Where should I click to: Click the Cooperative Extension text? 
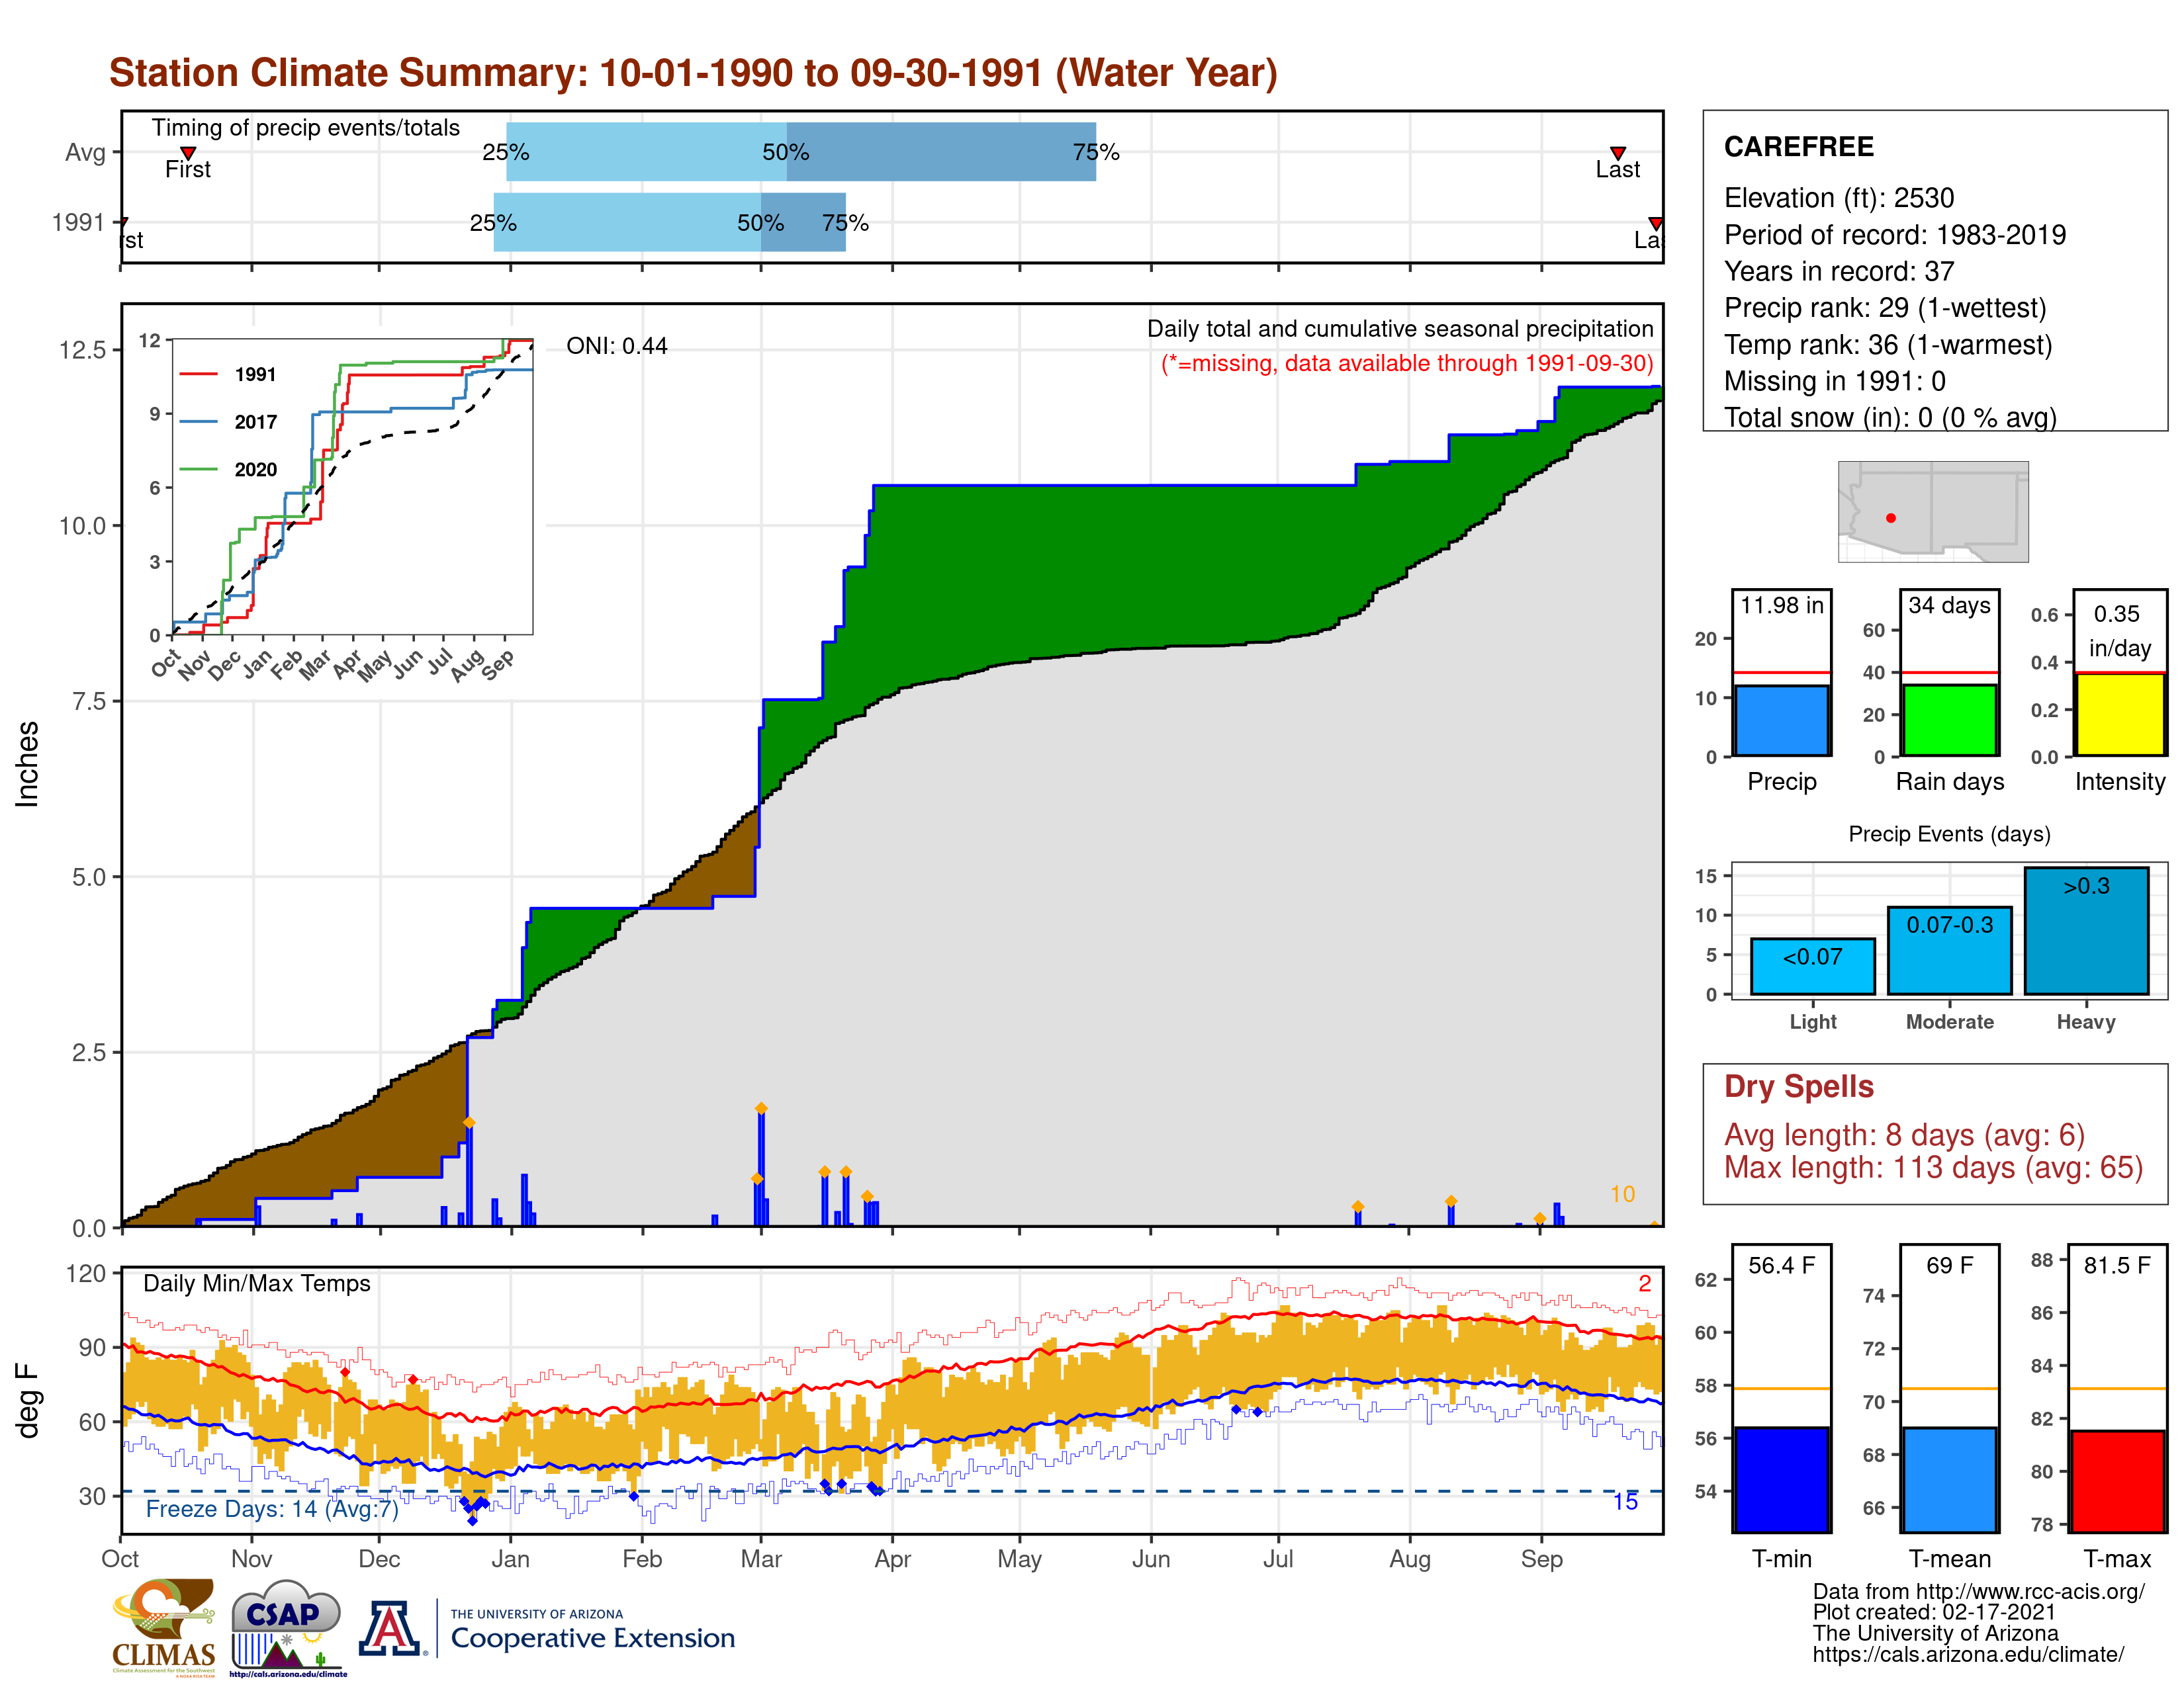tap(592, 1638)
